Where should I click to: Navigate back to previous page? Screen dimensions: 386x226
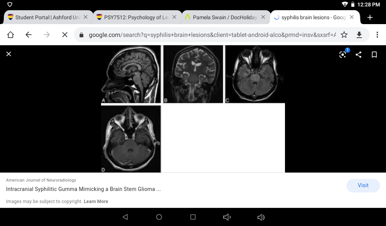(29, 35)
